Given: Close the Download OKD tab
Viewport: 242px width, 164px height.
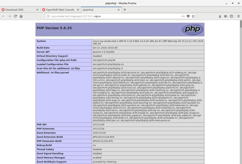Looking at the screenshot, I should click(38, 9).
